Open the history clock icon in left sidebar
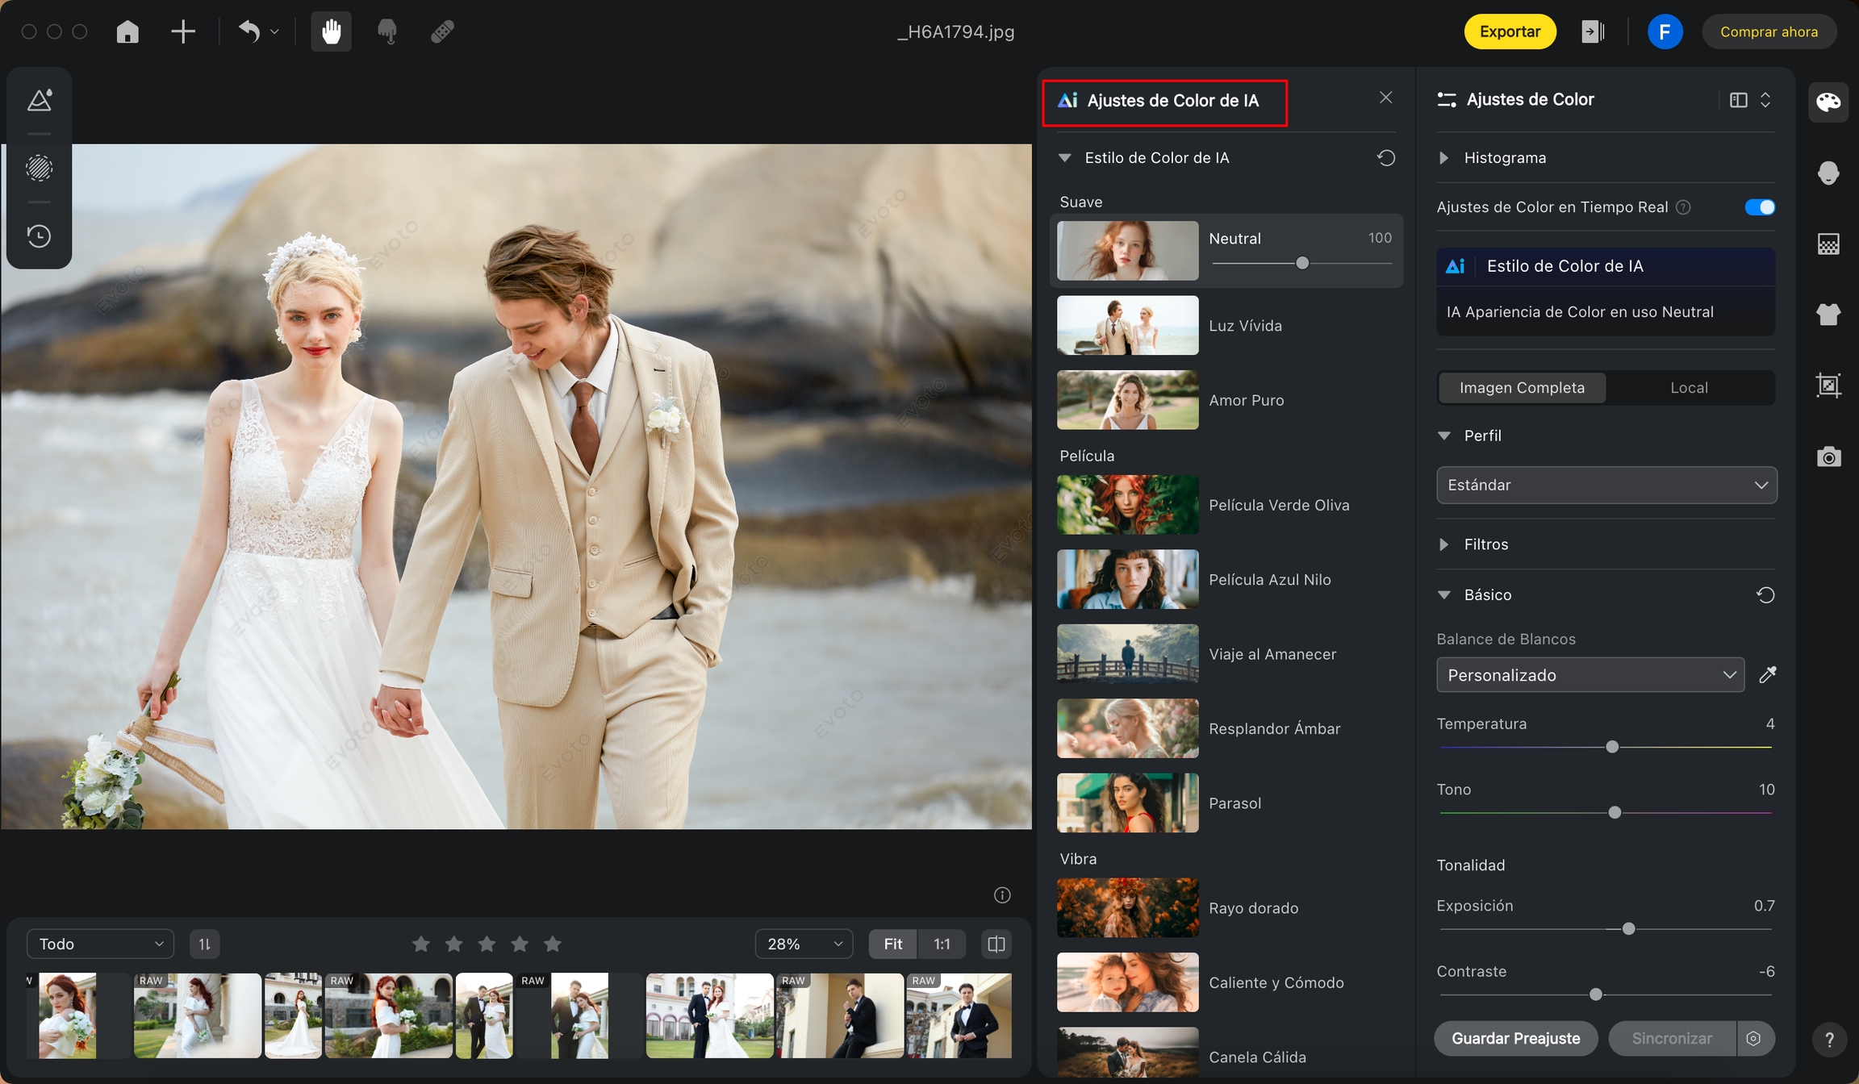The height and width of the screenshot is (1084, 1859). (x=39, y=236)
